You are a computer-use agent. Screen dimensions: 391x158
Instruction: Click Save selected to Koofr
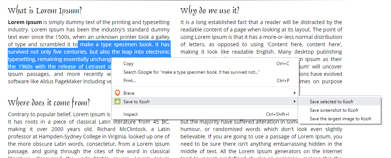pos(339,101)
